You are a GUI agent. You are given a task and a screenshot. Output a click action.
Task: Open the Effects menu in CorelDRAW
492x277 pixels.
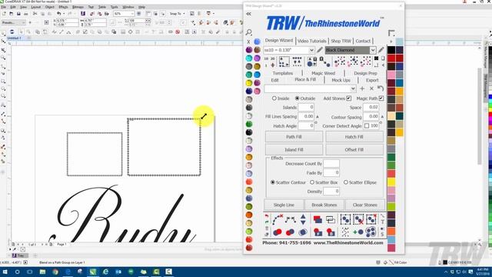coord(63,7)
